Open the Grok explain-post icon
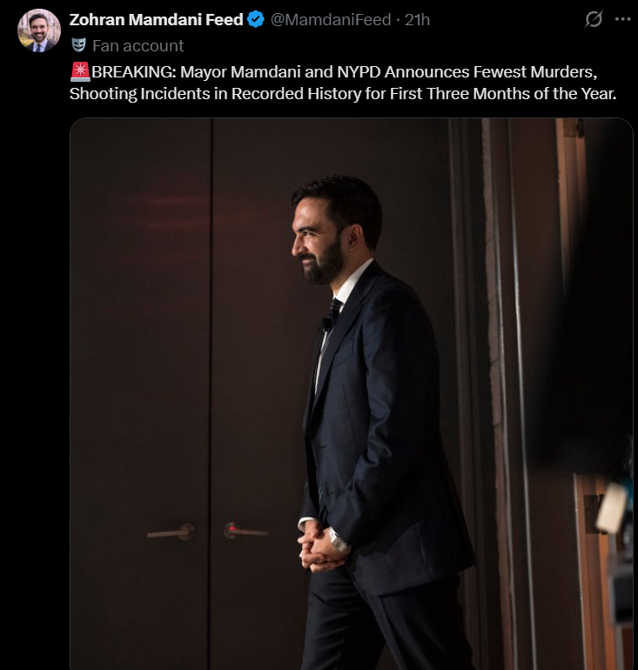This screenshot has height=670, width=638. (594, 19)
